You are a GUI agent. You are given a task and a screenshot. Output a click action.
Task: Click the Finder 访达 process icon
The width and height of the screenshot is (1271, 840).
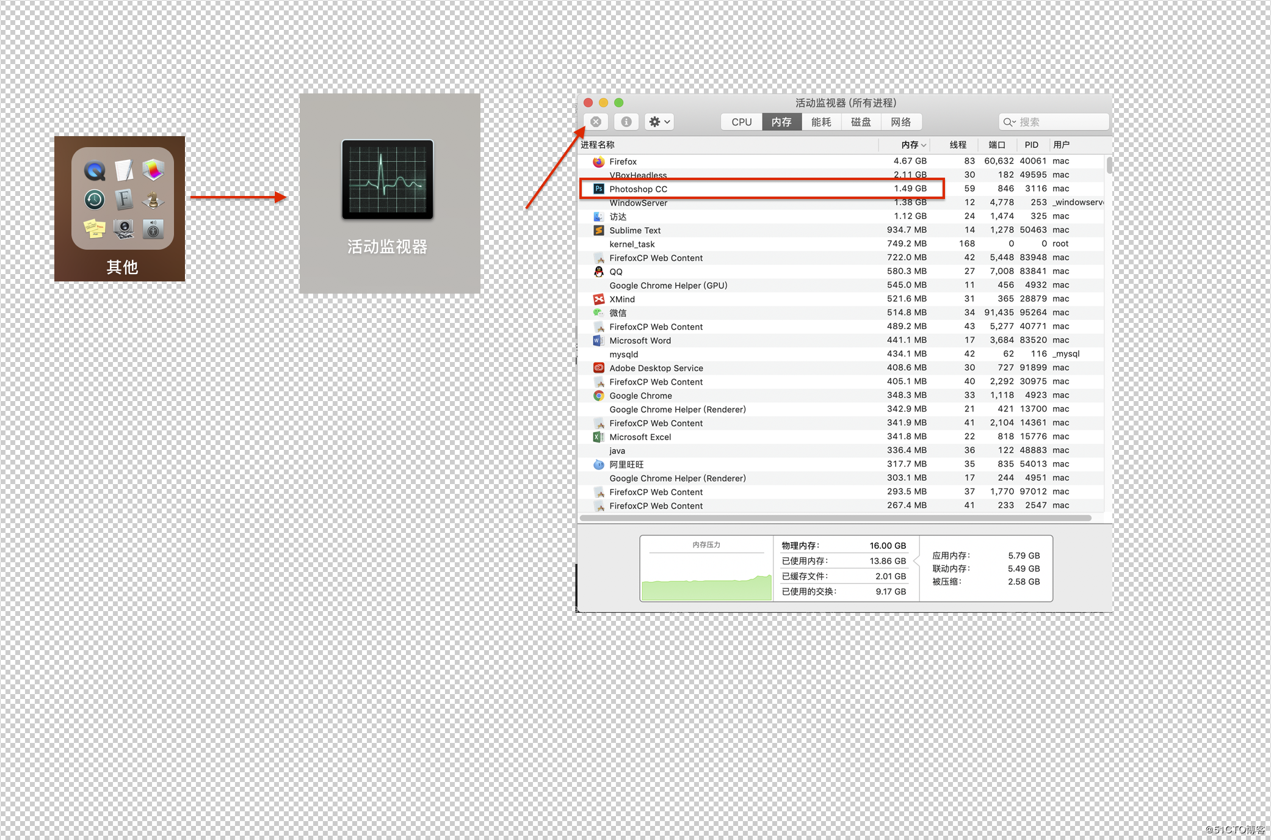598,217
